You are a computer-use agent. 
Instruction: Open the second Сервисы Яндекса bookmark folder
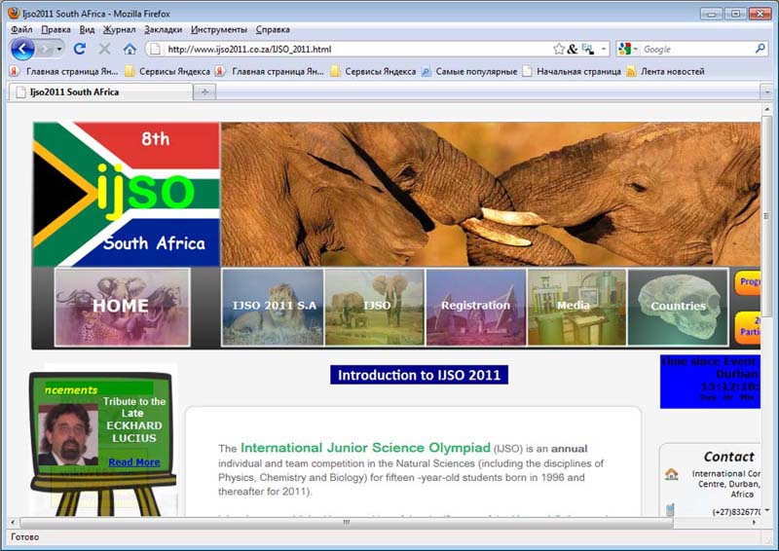coord(373,71)
